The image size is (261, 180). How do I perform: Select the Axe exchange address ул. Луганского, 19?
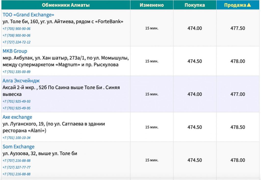pyautogui.click(x=54, y=127)
